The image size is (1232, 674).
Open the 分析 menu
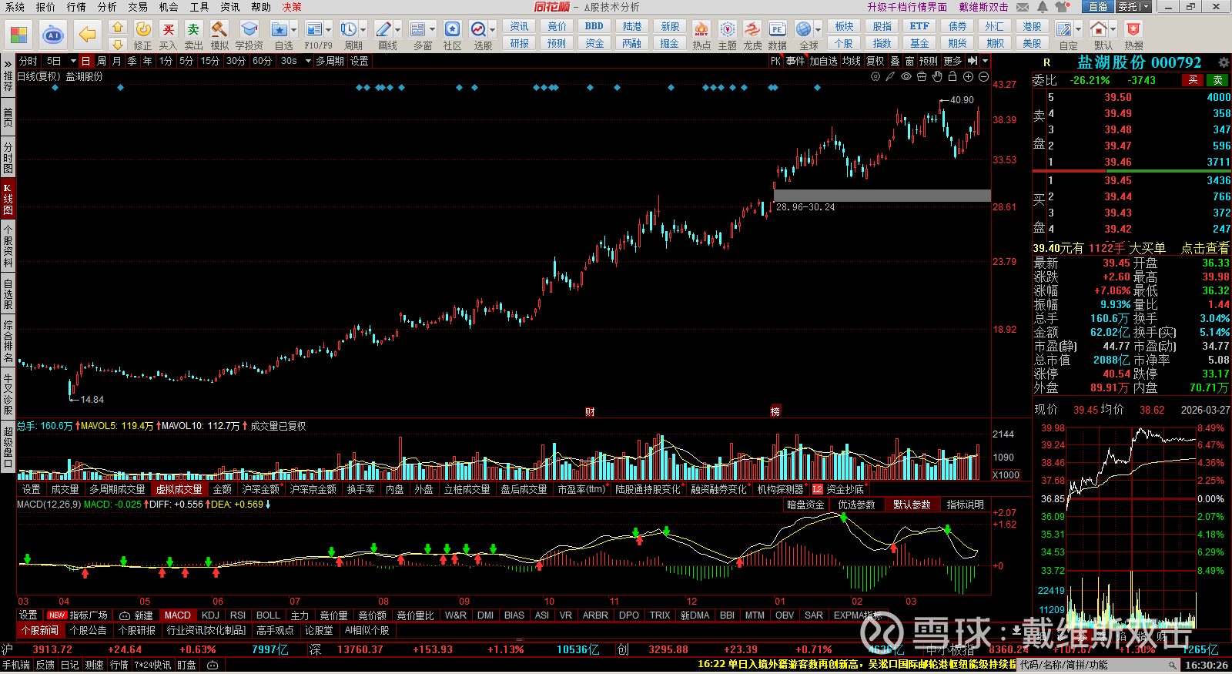[107, 7]
